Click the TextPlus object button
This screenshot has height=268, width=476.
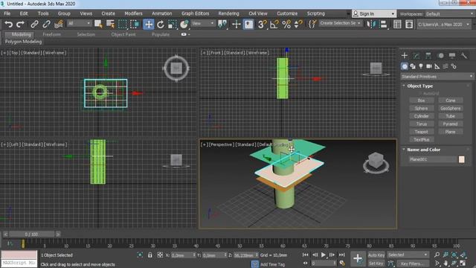tap(421, 139)
